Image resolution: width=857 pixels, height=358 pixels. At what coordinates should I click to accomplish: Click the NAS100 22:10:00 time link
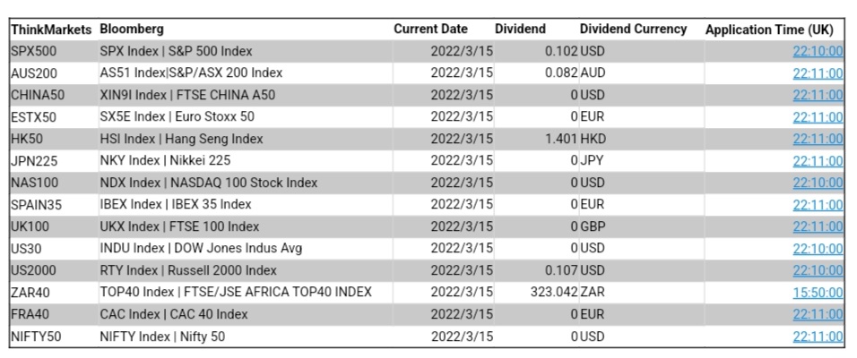(x=818, y=183)
